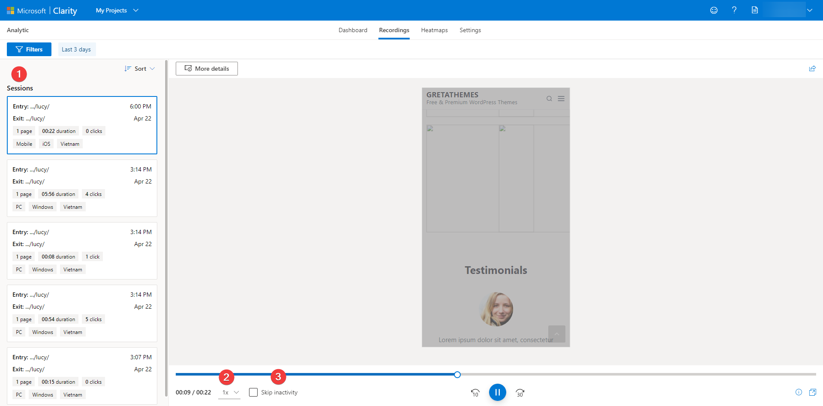Image resolution: width=823 pixels, height=406 pixels.
Task: Open the More details button
Action: click(207, 69)
